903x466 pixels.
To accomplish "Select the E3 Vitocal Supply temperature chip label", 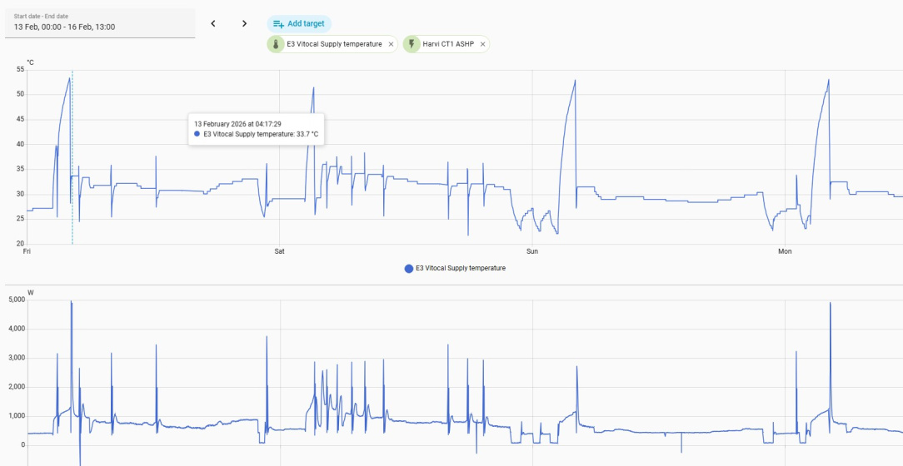I will point(334,44).
